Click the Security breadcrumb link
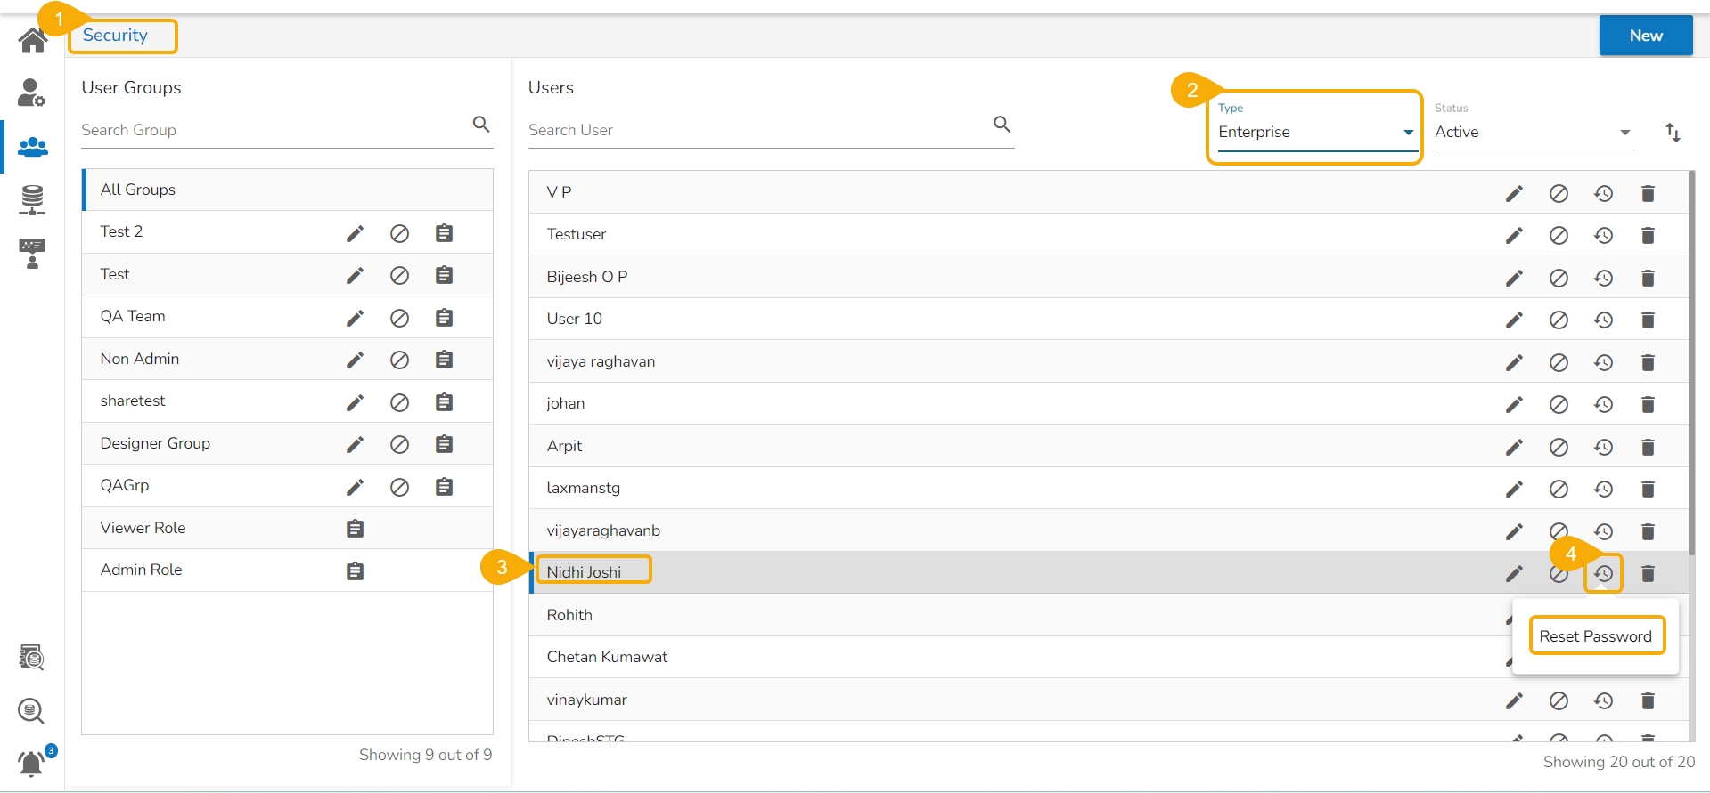 tap(115, 36)
